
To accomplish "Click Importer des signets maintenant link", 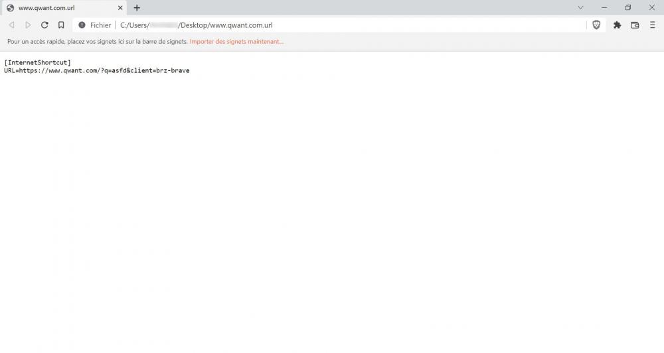I will click(x=237, y=42).
